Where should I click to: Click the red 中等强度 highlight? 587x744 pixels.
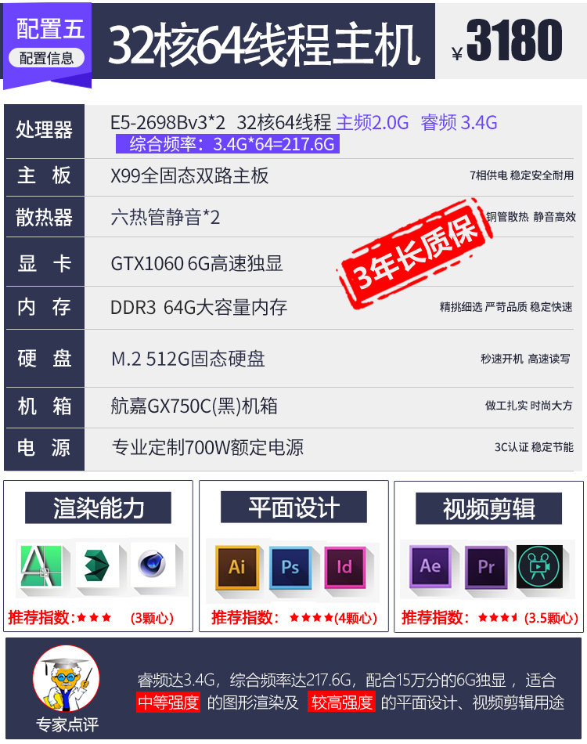(168, 702)
